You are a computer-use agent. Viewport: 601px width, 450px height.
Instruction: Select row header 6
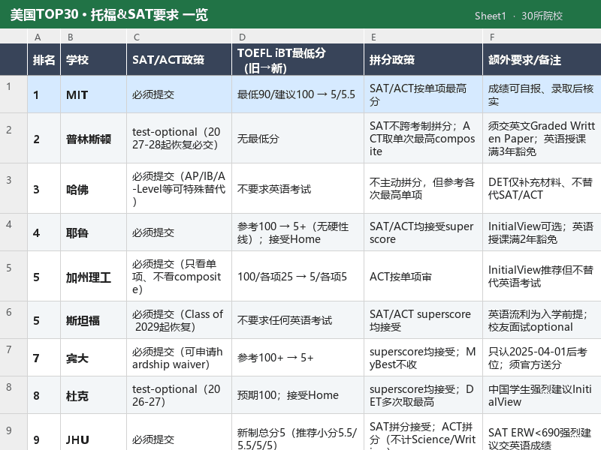(x=14, y=320)
